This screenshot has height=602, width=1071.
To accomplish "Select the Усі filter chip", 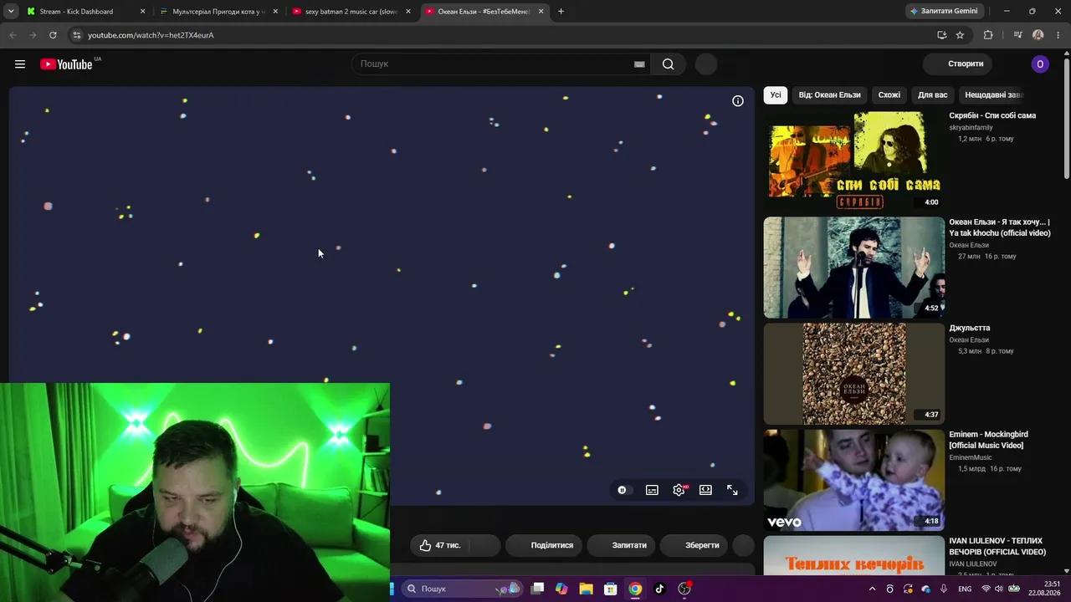I will pyautogui.click(x=776, y=95).
